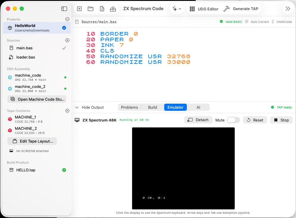296x218 pixels.
Task: Click the machine_code chip icon
Action: tap(10, 77)
